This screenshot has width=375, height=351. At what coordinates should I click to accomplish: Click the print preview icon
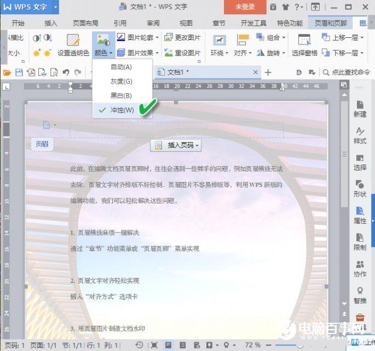coord(54,72)
